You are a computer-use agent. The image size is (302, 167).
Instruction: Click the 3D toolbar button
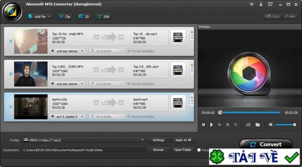[84, 17]
